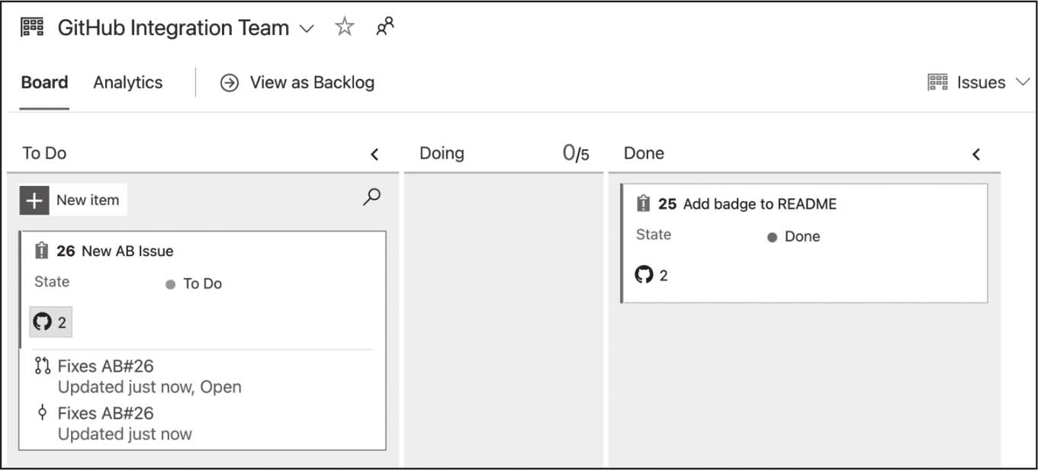This screenshot has height=470, width=1038.
Task: Open the Issues backlog level dropdown
Action: (x=1023, y=82)
